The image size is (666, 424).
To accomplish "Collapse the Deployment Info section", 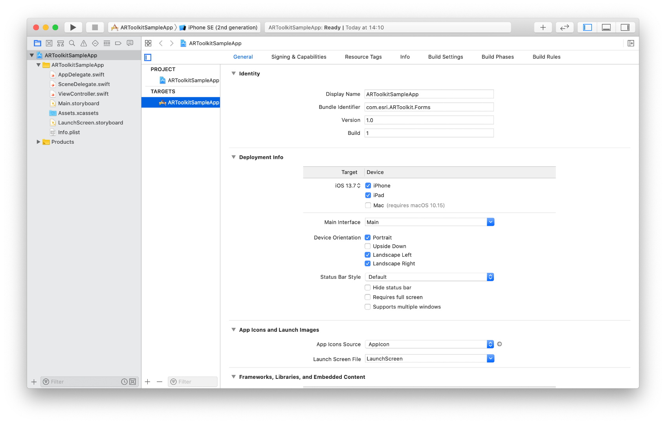I will (234, 157).
